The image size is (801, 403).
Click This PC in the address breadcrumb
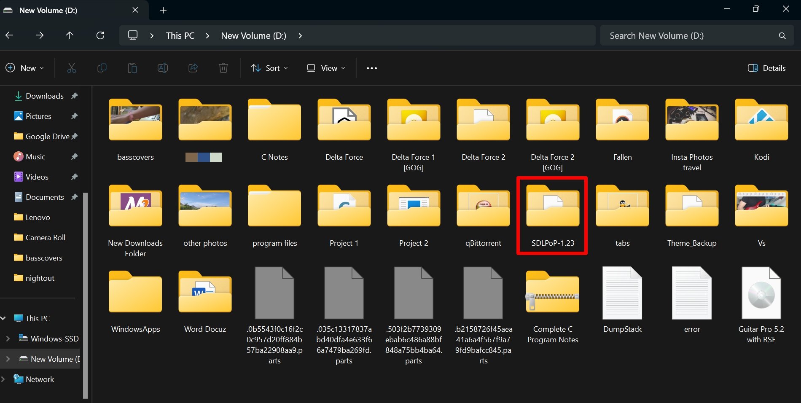180,36
